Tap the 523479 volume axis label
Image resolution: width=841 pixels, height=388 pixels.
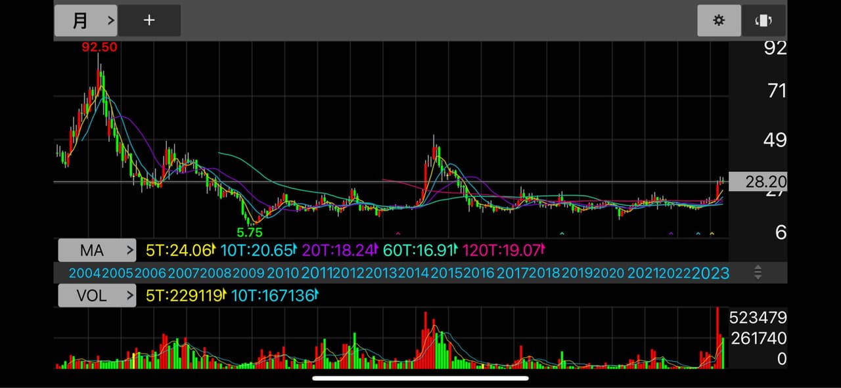[x=758, y=318]
